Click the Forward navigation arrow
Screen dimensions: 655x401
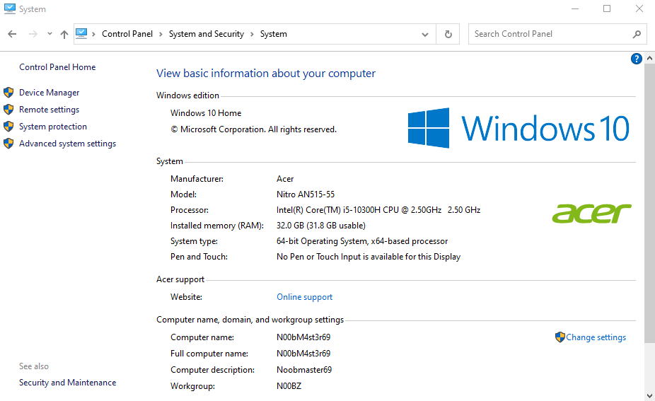click(x=33, y=34)
